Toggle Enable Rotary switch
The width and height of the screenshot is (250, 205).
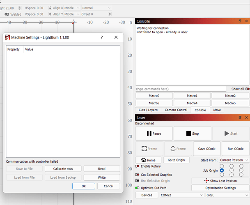[137, 166]
